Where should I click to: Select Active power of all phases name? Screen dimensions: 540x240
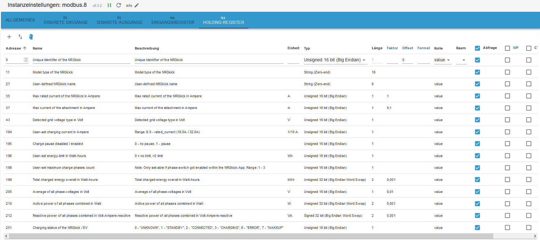coord(67,203)
